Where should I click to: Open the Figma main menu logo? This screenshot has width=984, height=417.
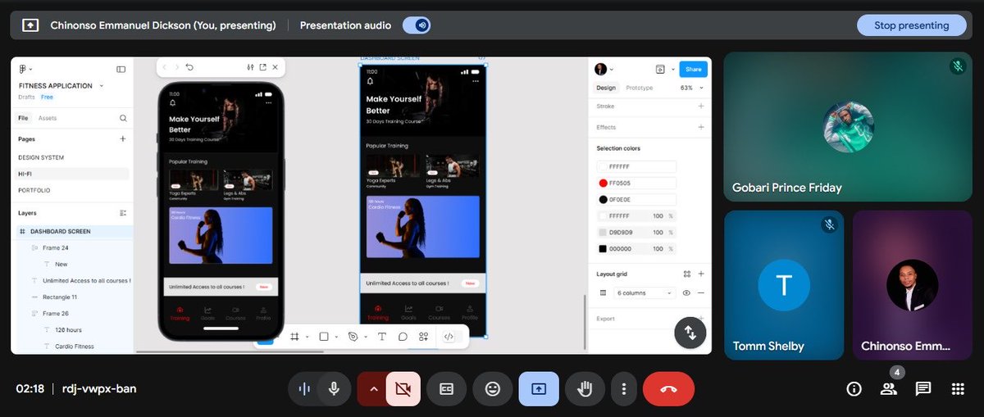click(x=23, y=70)
